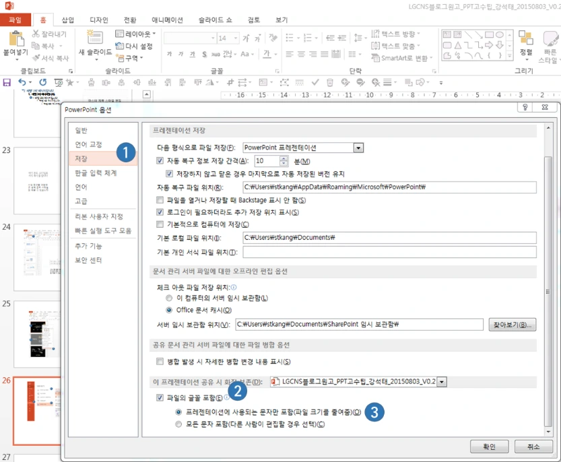Open the save format dropdown (PowerPoint 프레젠테이션)
The width and height of the screenshot is (561, 462).
(x=358, y=147)
